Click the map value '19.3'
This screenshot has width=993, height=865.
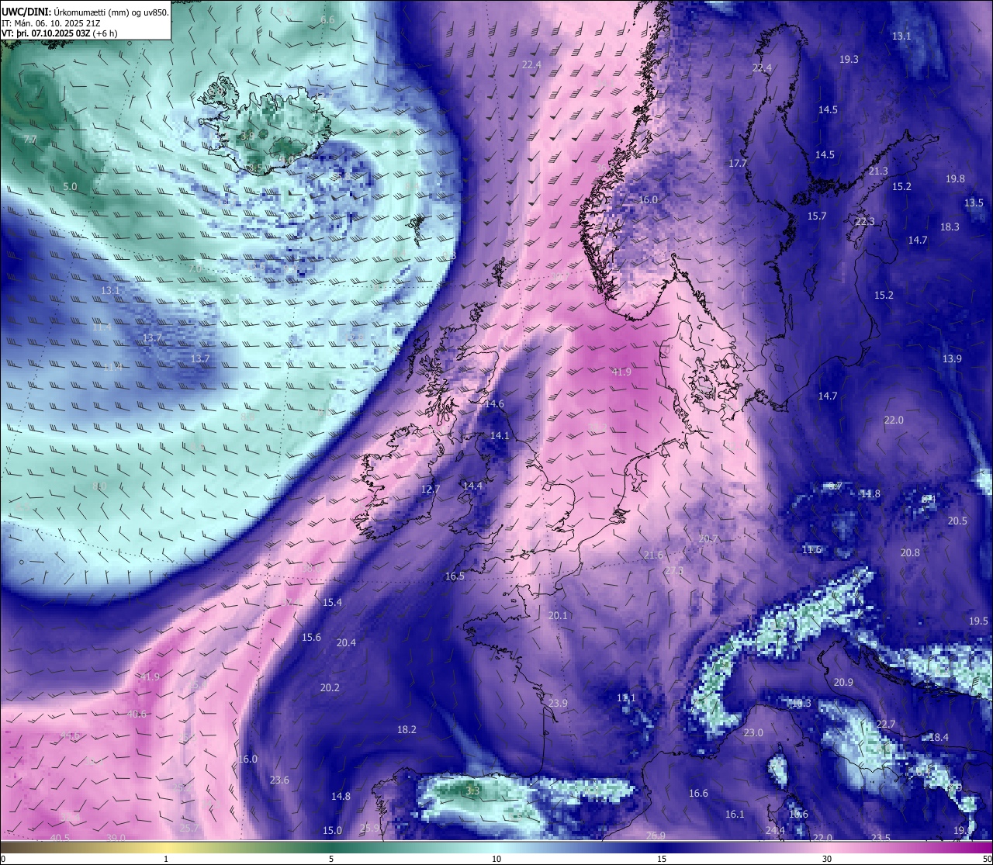pos(849,60)
